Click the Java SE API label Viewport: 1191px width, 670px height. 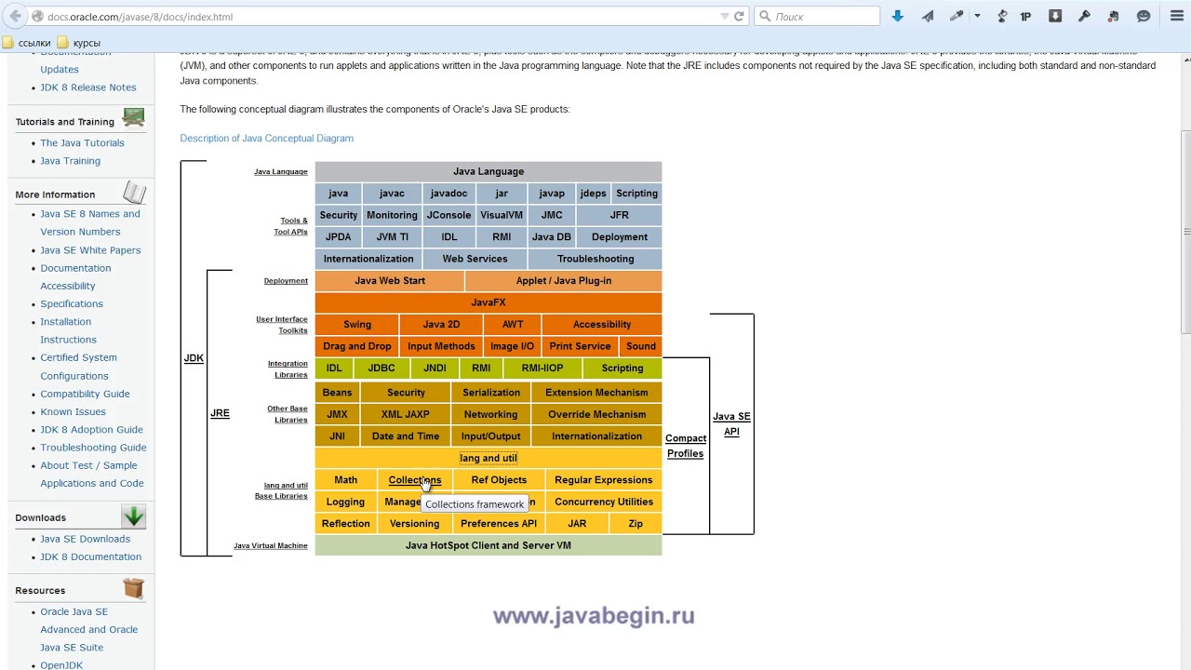click(731, 424)
